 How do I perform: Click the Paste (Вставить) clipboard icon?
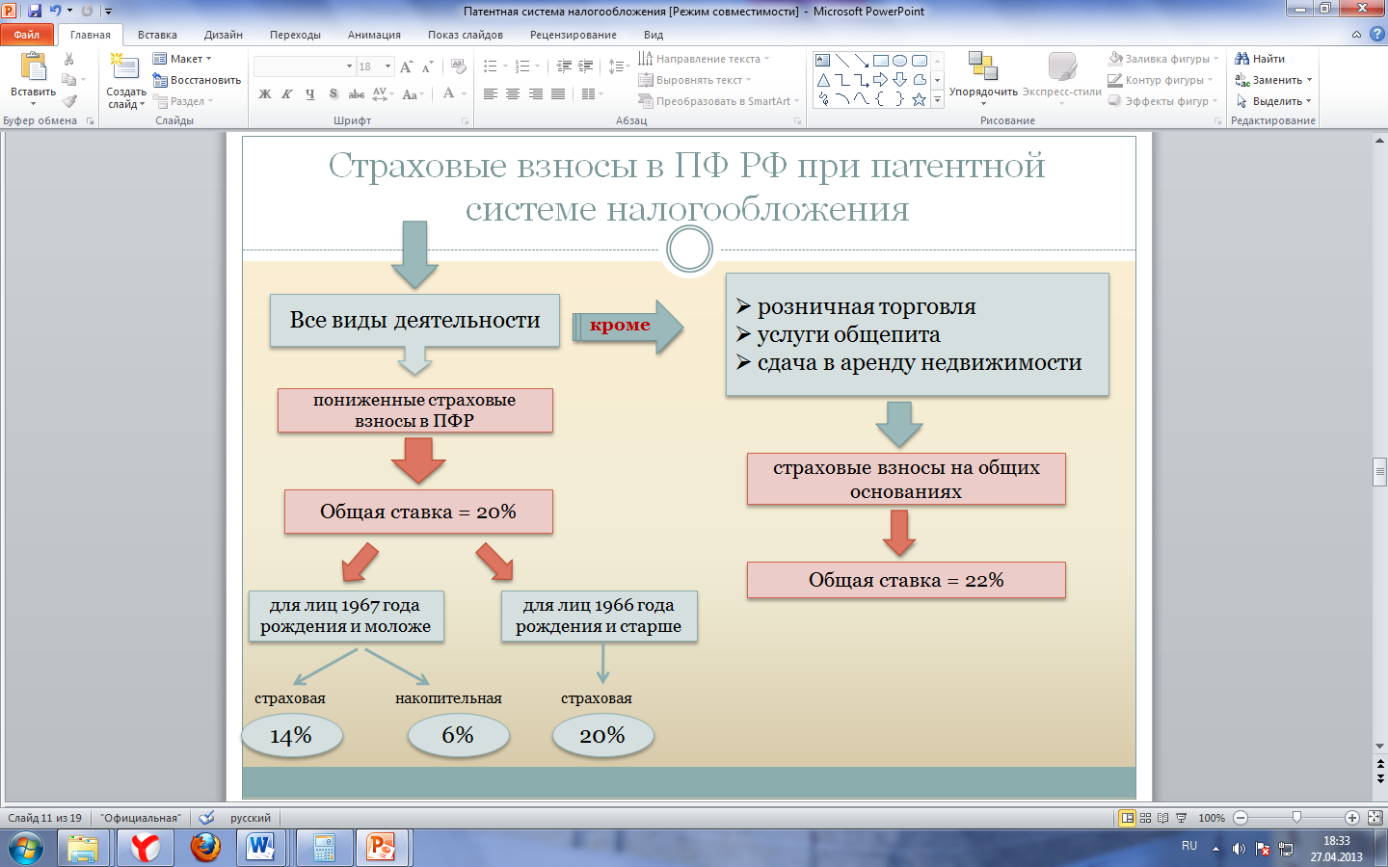pos(33,67)
